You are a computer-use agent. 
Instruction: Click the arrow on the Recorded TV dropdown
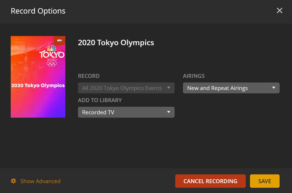point(169,112)
